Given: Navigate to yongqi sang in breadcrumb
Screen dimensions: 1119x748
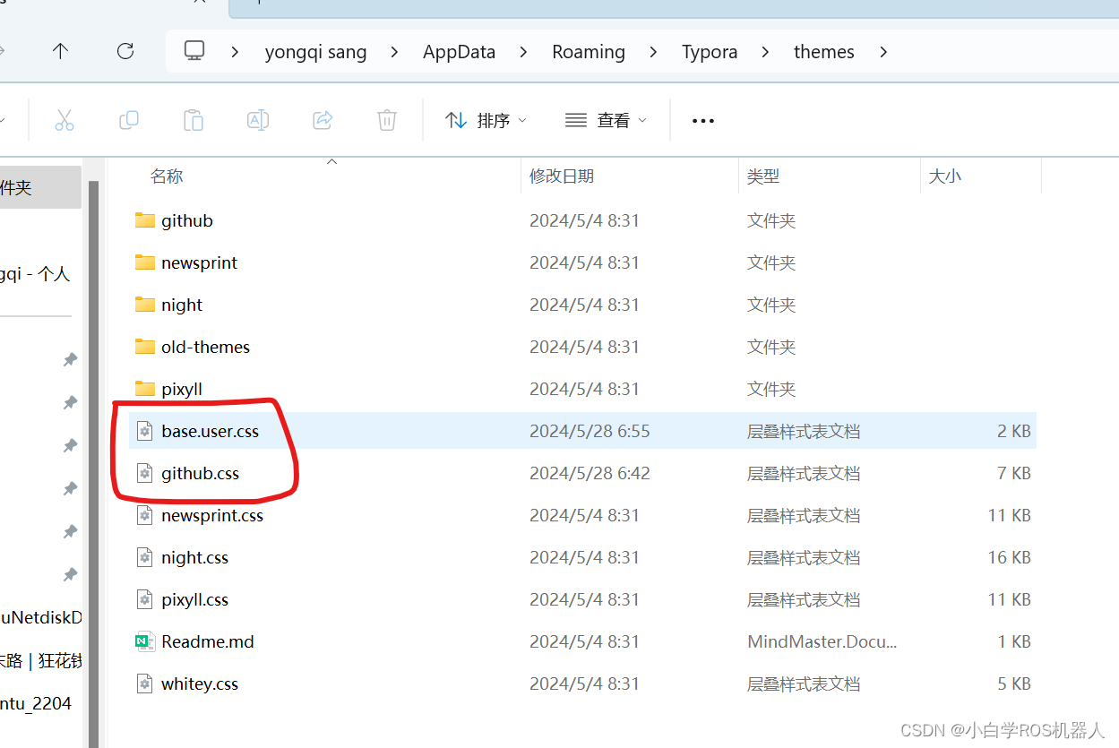Looking at the screenshot, I should point(315,52).
